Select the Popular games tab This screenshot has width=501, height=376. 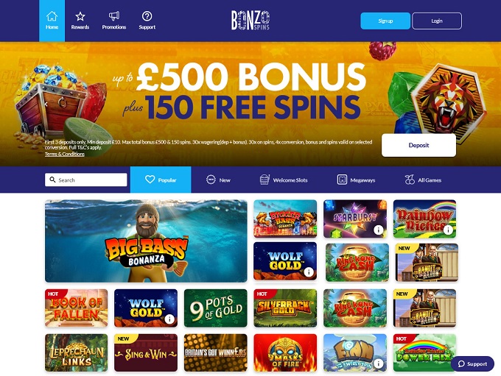[x=161, y=180]
